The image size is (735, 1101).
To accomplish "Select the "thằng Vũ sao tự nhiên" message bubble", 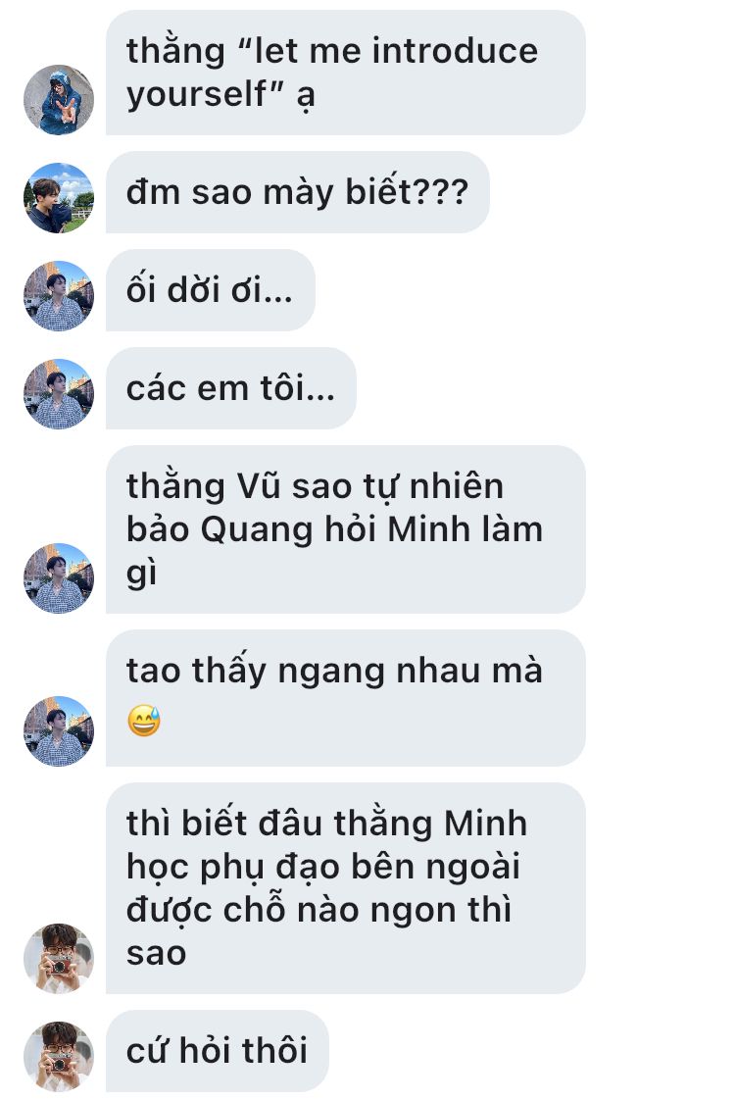I will [x=345, y=529].
